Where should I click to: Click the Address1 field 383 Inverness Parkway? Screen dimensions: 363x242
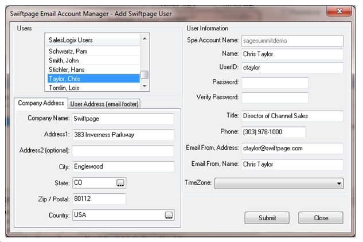point(123,135)
